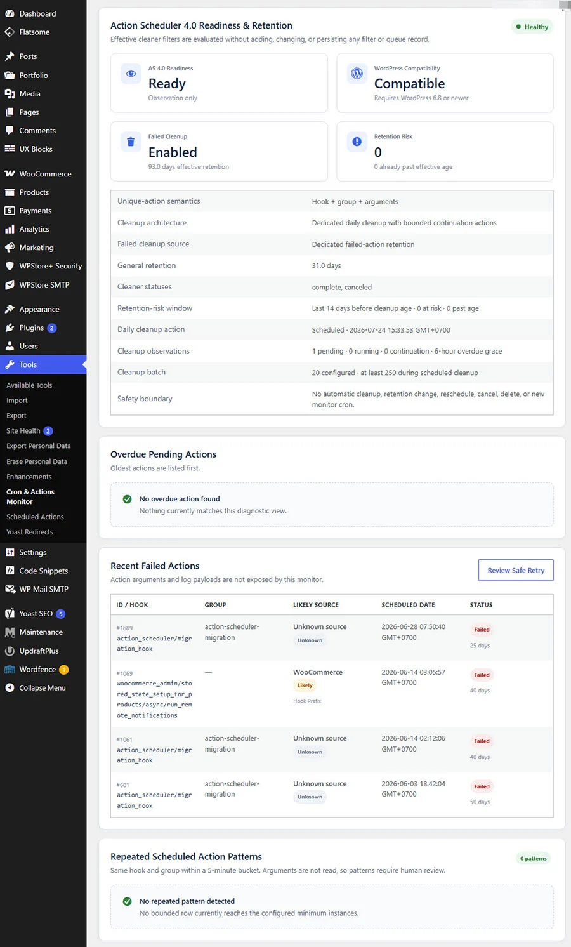Open Export Personal Data submenu item
Image resolution: width=571 pixels, height=947 pixels.
tap(39, 446)
